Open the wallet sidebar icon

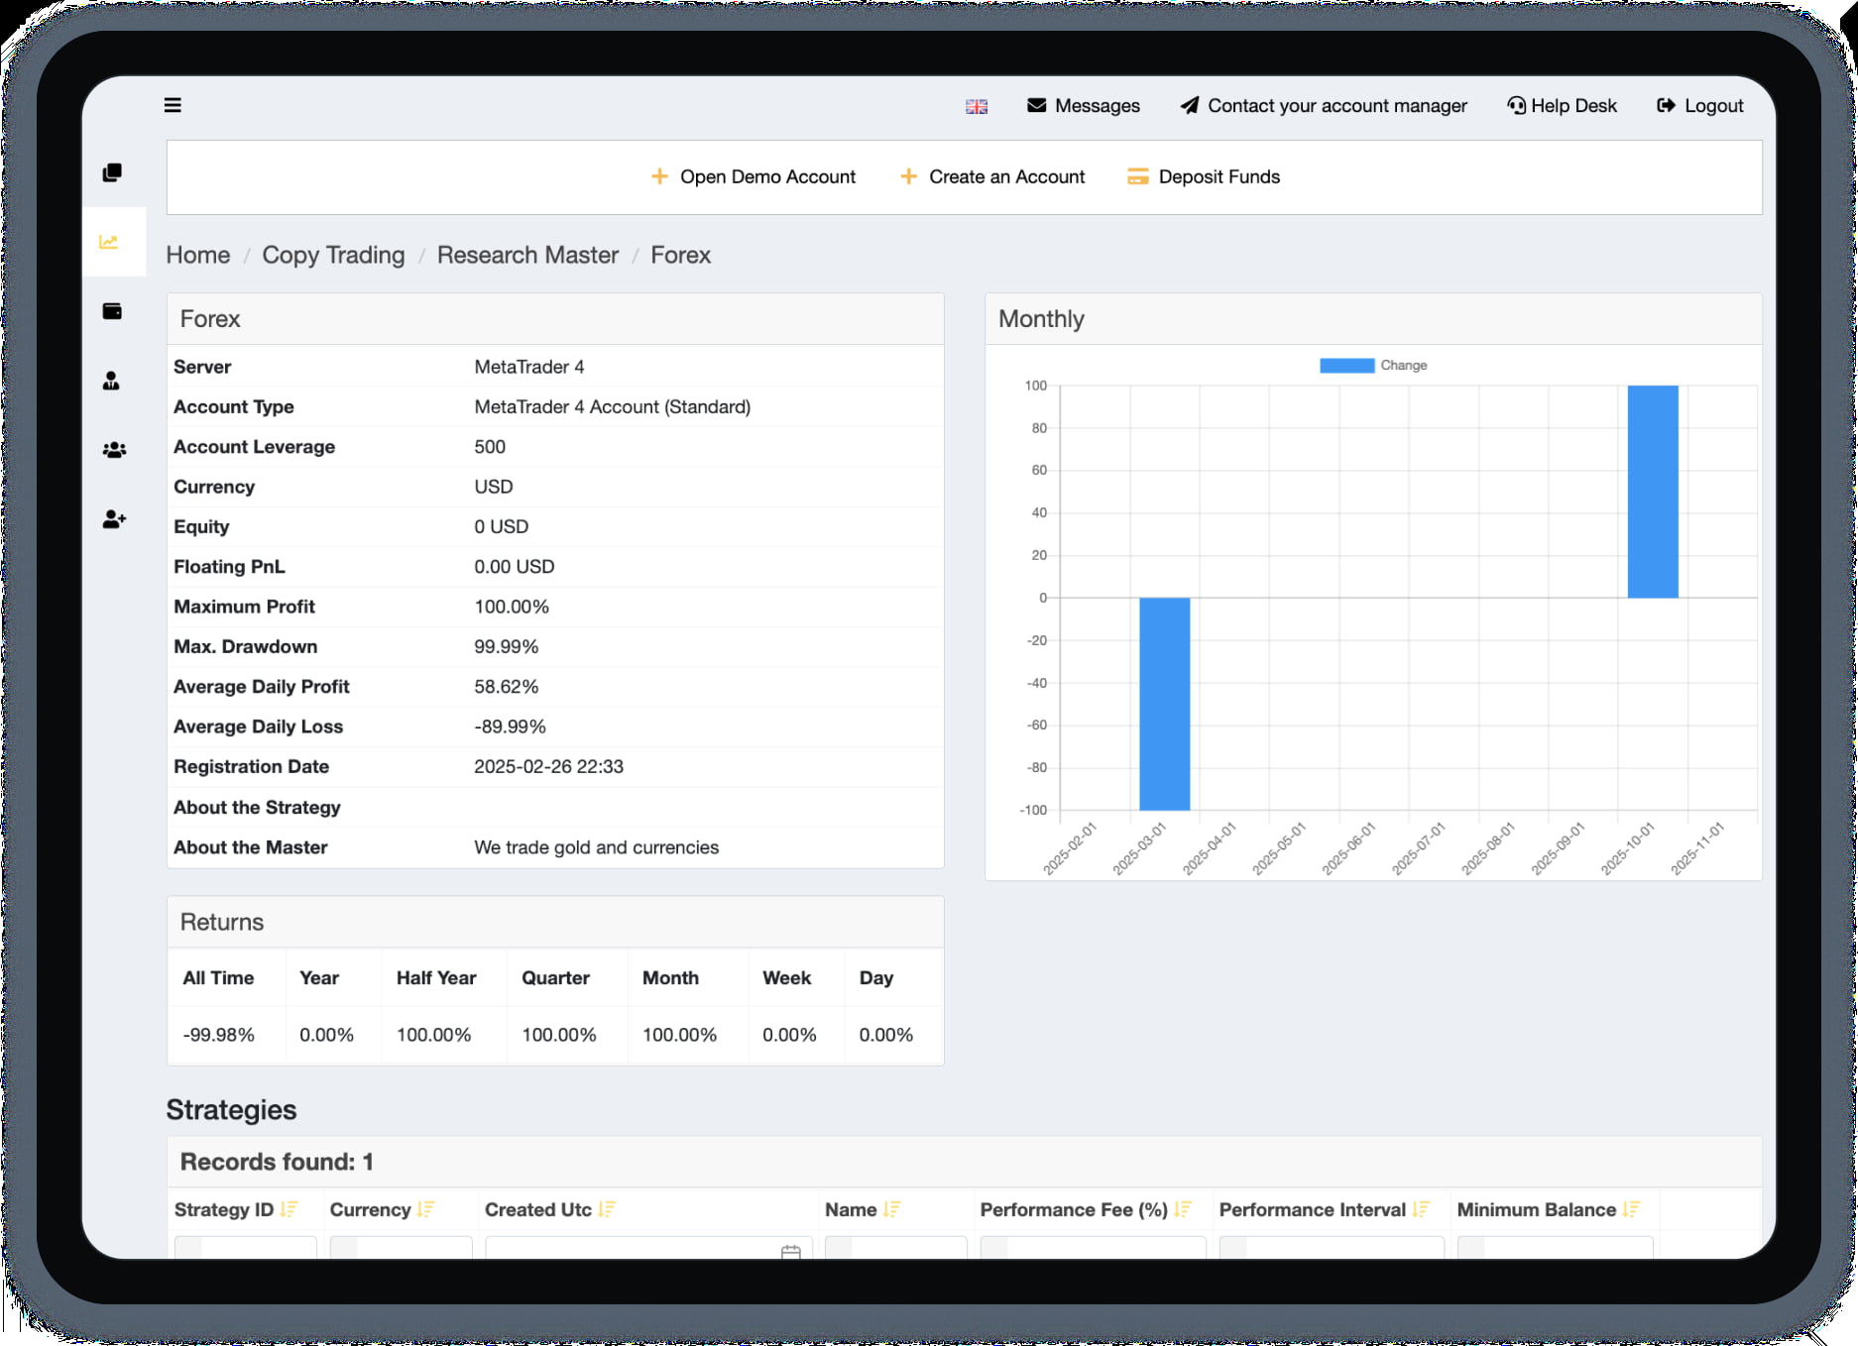(x=112, y=310)
